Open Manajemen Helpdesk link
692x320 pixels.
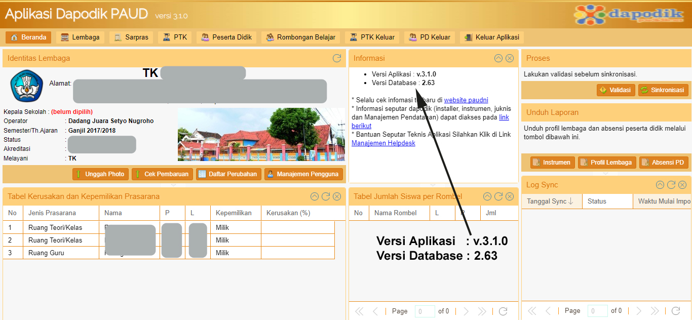pyautogui.click(x=383, y=143)
